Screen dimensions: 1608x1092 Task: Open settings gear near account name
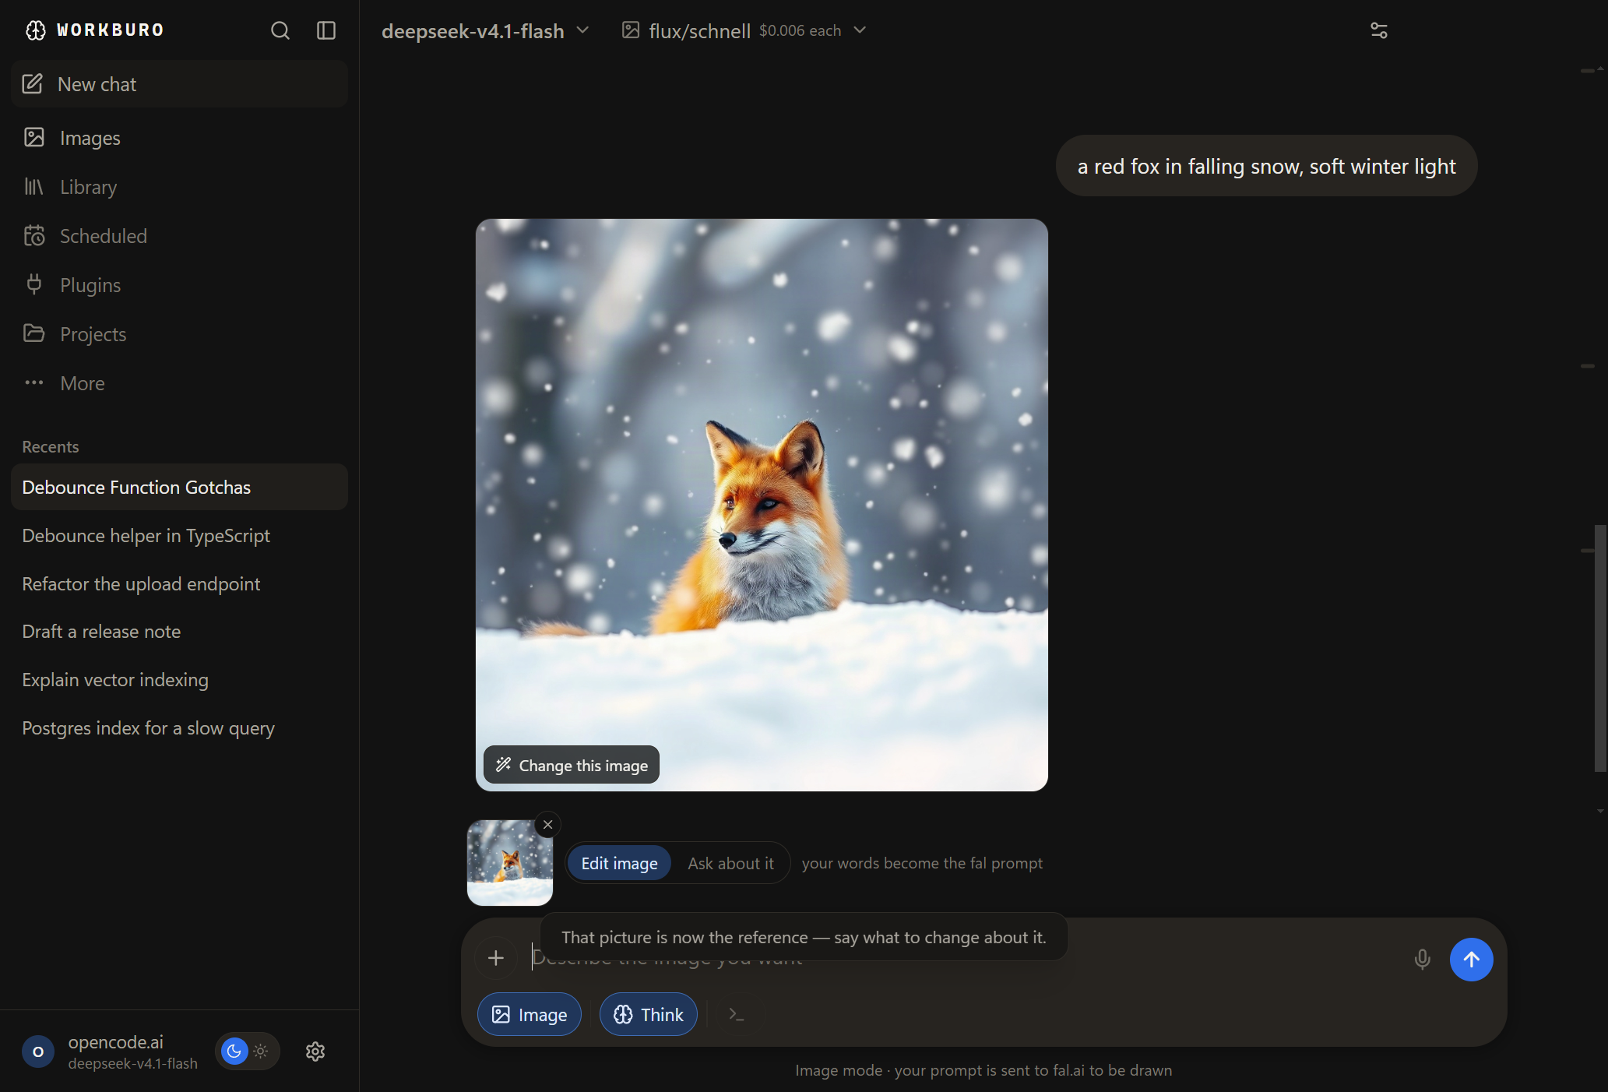[x=315, y=1051]
